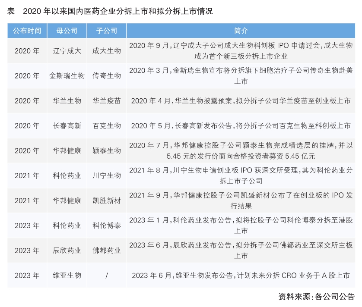Screen dimensions: 362x307
Task: Click the parent cell 华邦健康 in 凯胜新材 row
Action: (x=67, y=200)
